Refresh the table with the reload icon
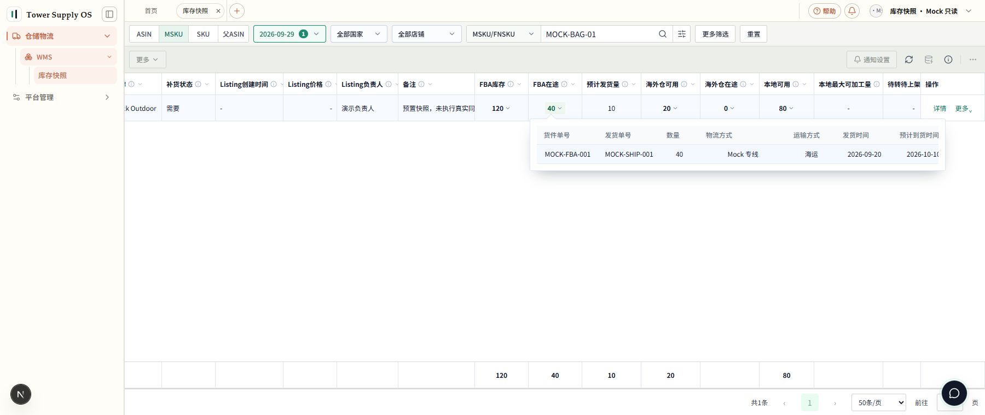 [x=909, y=60]
